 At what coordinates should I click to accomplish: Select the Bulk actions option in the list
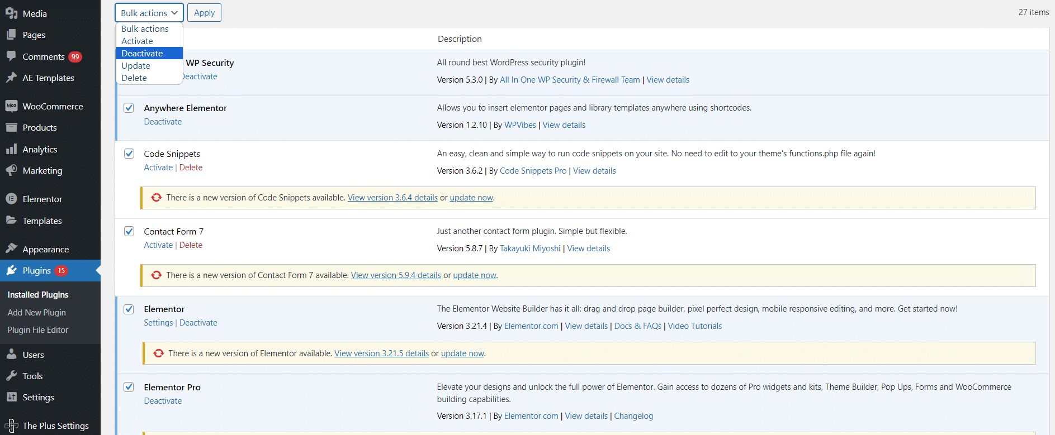pos(149,29)
